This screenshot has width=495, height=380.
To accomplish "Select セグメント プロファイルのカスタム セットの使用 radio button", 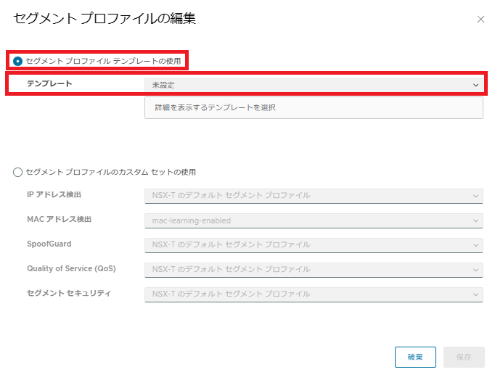I will pos(18,172).
